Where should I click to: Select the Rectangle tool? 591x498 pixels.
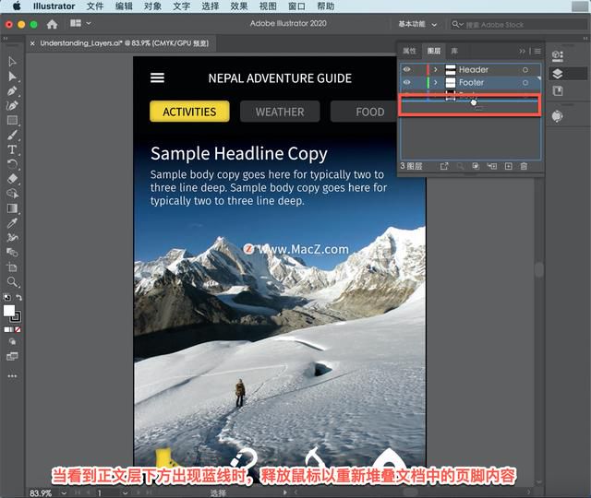tap(12, 121)
